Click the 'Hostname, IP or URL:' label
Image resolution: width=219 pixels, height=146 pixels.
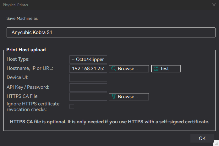click(30, 68)
